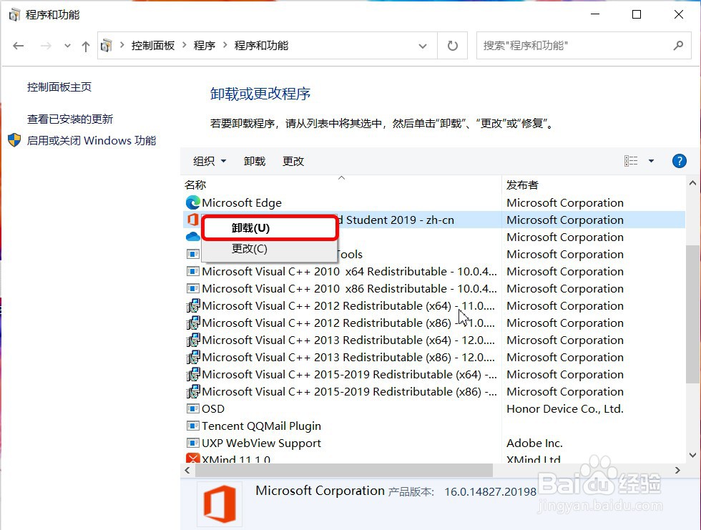Click the Visual C++ 2013 x86 icon
Viewport: 701px width, 530px height.
(x=192, y=358)
